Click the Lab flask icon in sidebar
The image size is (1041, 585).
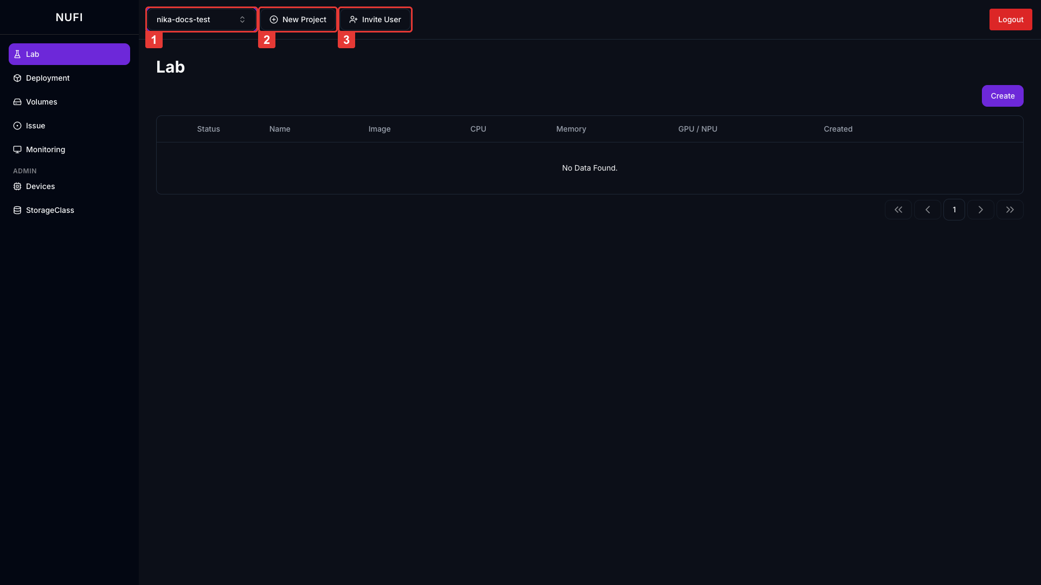coord(17,54)
